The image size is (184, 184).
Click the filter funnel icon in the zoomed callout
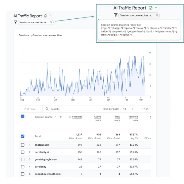pyautogui.click(x=116, y=15)
